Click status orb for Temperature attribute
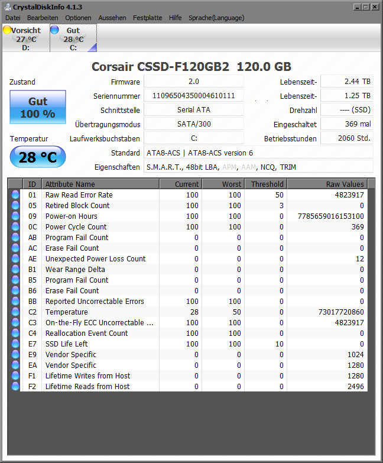The width and height of the screenshot is (383, 463). pyautogui.click(x=15, y=312)
